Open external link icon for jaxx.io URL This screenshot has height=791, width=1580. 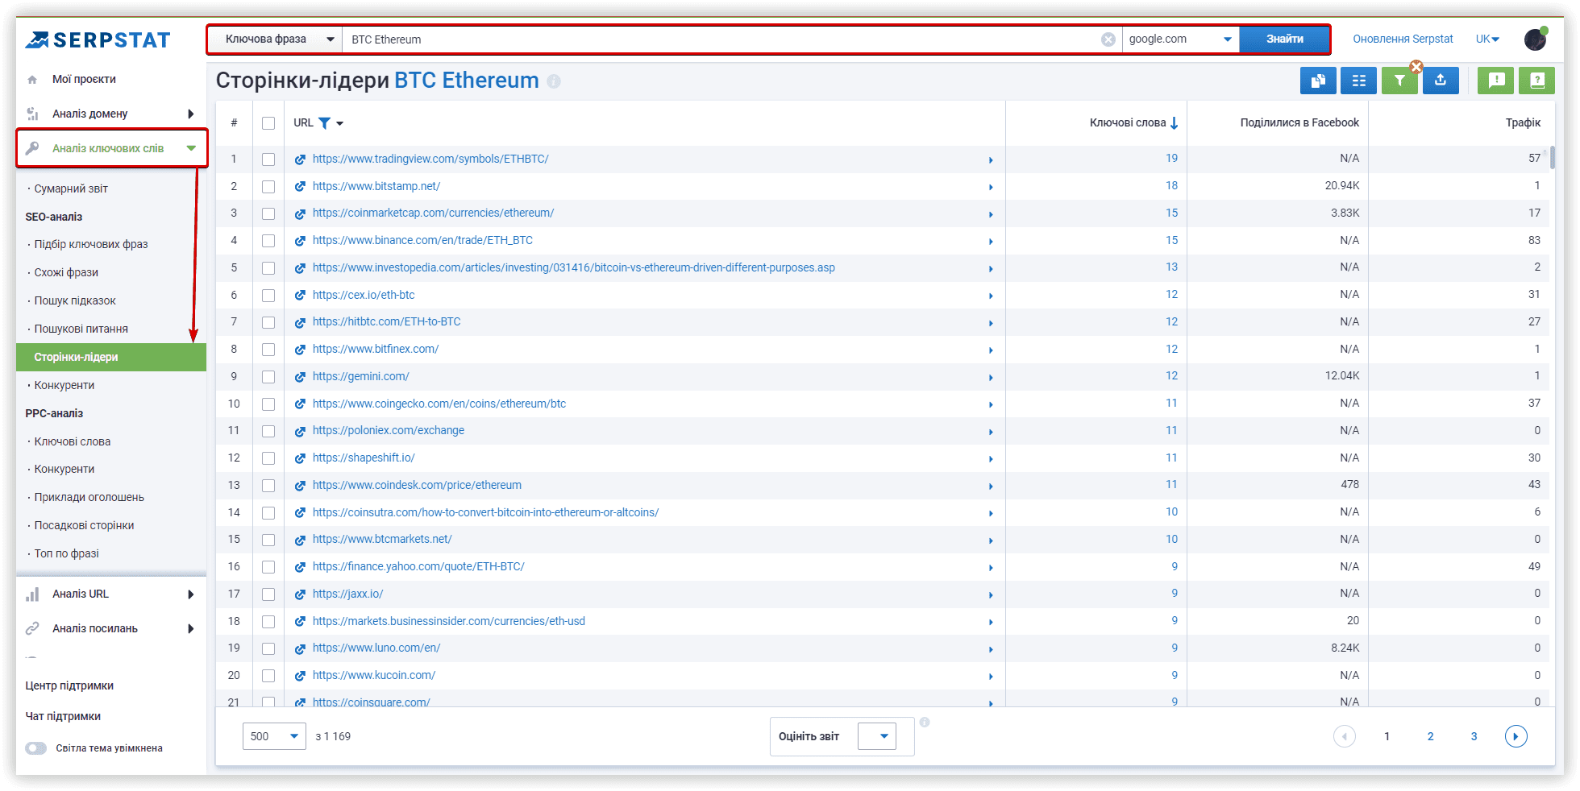[x=300, y=594]
